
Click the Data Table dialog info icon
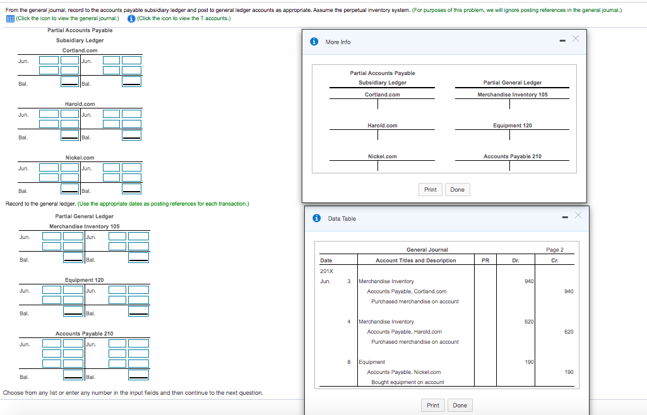(316, 218)
